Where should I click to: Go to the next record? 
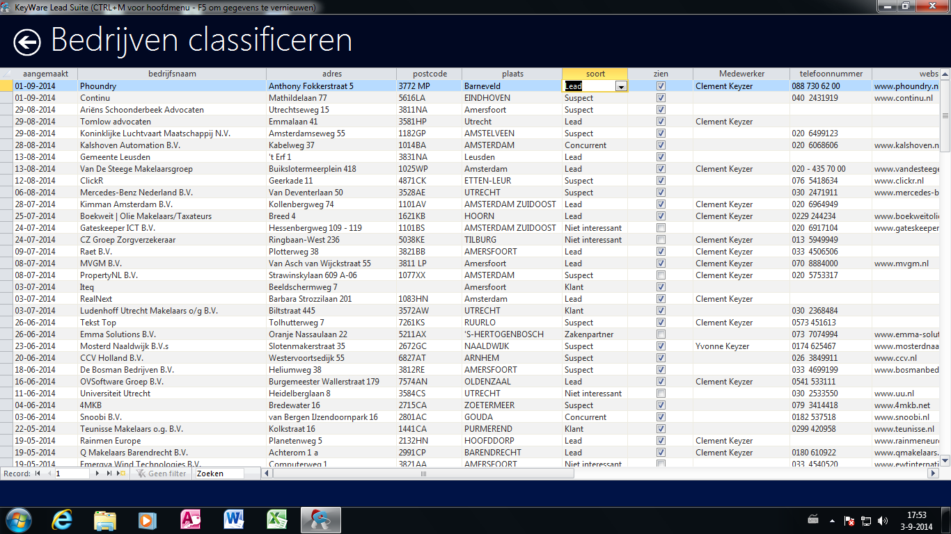pyautogui.click(x=98, y=474)
